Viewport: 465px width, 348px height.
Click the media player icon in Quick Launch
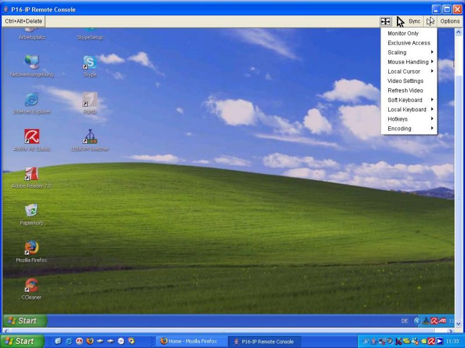click(x=131, y=341)
